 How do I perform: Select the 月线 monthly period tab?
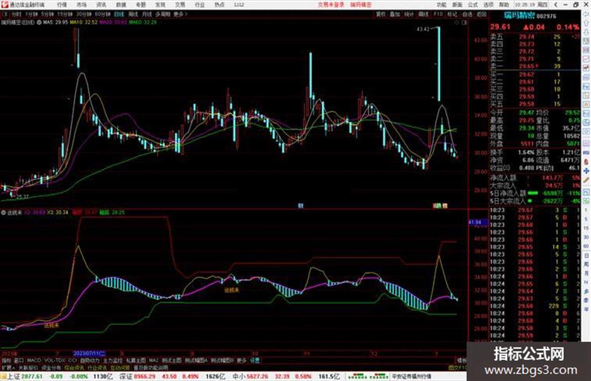click(146, 14)
